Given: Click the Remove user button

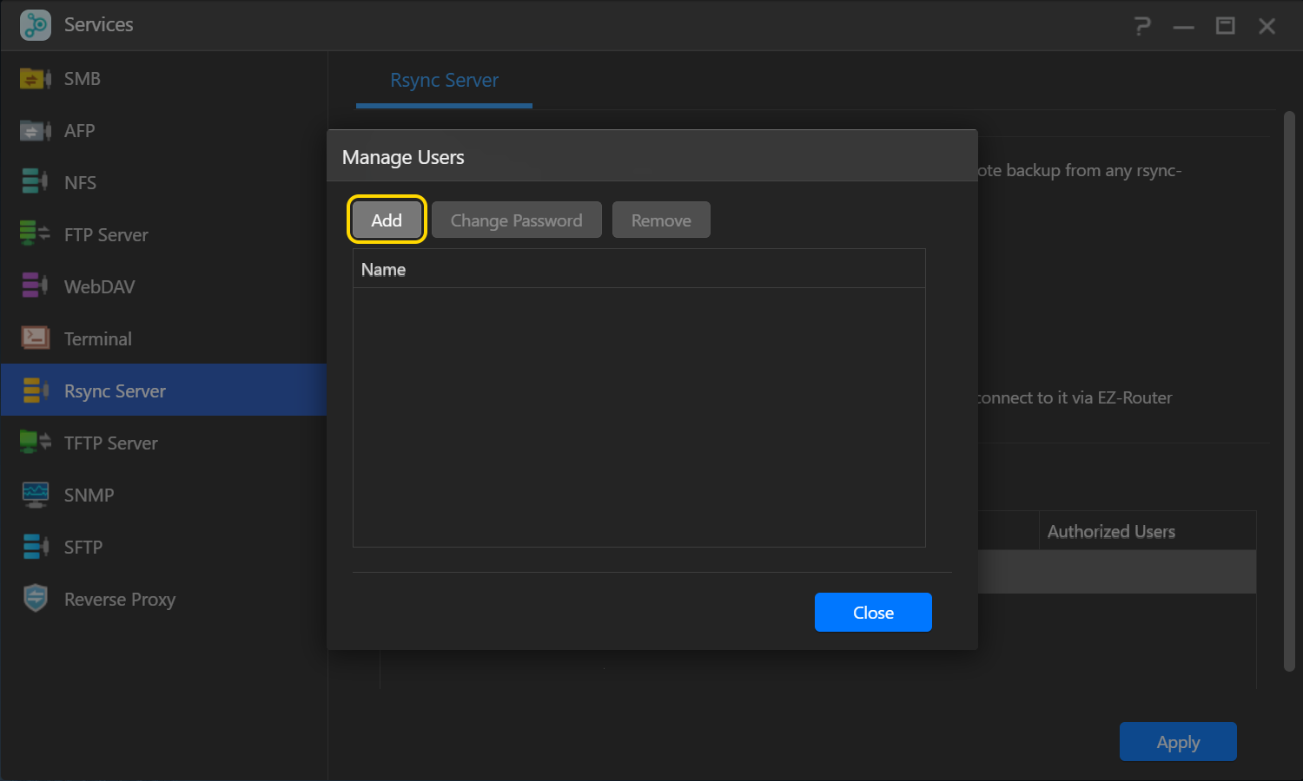Looking at the screenshot, I should click(661, 220).
